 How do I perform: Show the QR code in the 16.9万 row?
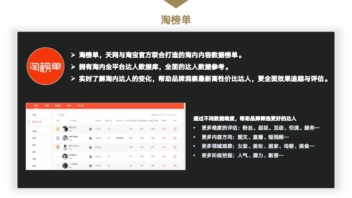coord(91,166)
